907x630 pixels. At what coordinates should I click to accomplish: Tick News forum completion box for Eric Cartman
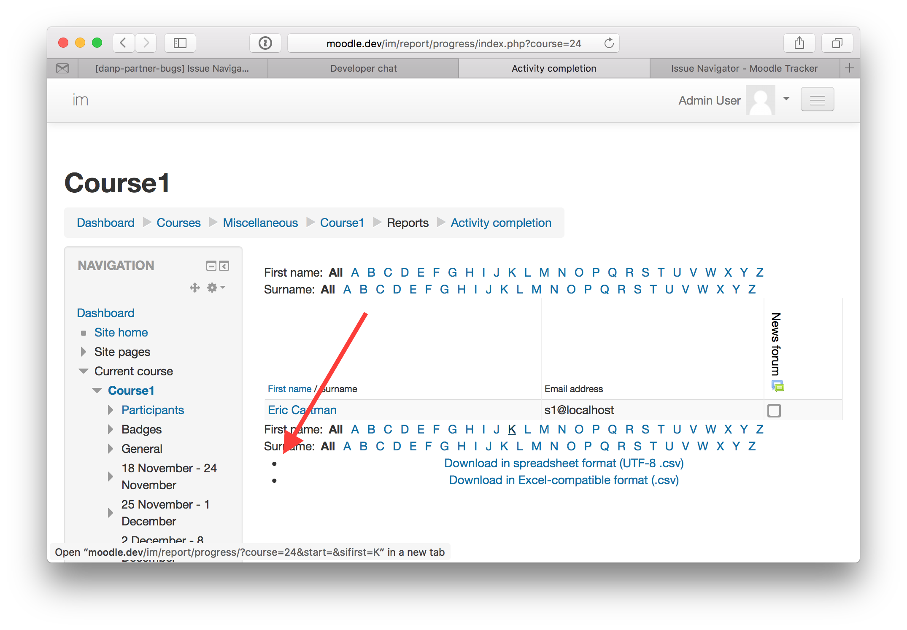point(774,410)
